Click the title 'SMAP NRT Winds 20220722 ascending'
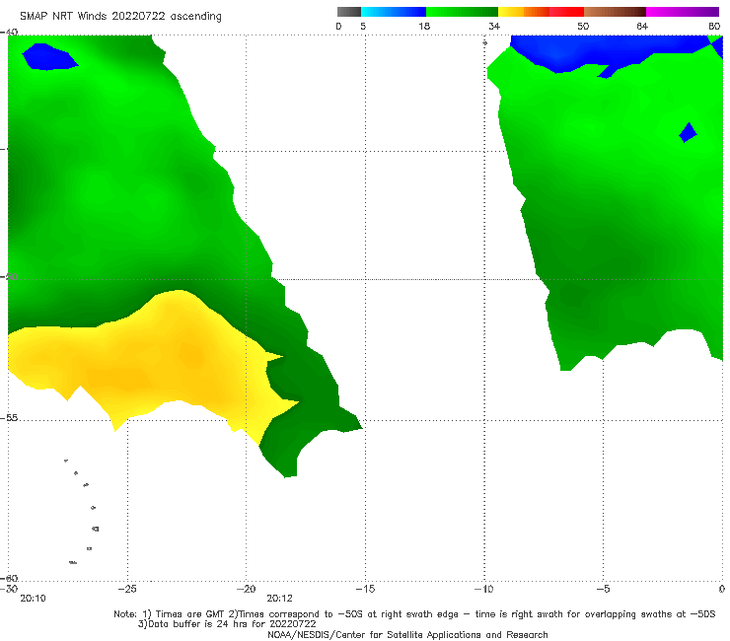This screenshot has width=730, height=641. pos(120,17)
